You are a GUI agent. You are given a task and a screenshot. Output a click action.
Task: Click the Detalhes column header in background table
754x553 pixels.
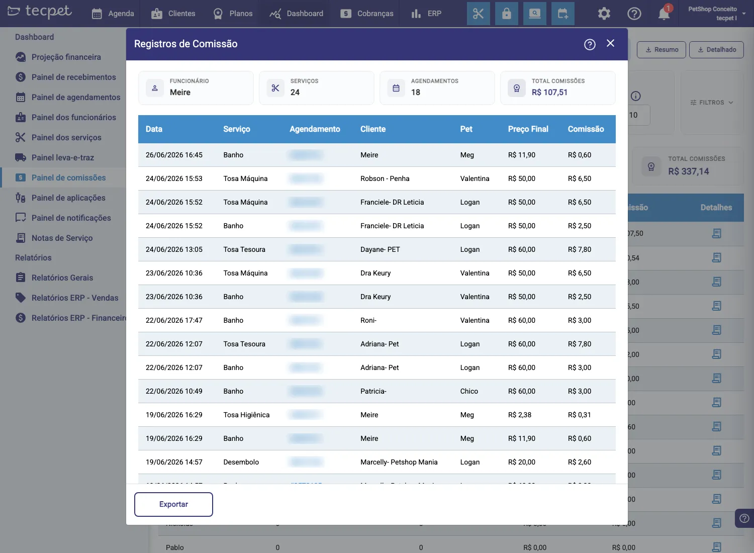pyautogui.click(x=716, y=208)
